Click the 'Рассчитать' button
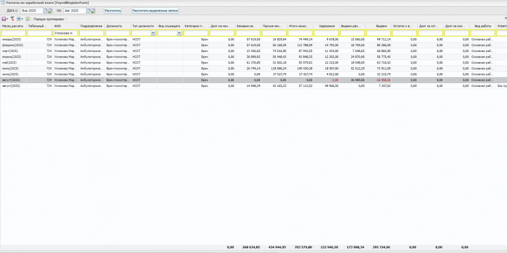The height and width of the screenshot is (253, 507). 112,11
